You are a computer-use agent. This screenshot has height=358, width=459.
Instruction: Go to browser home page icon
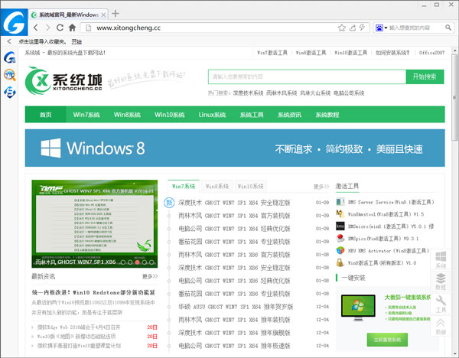coord(73,28)
